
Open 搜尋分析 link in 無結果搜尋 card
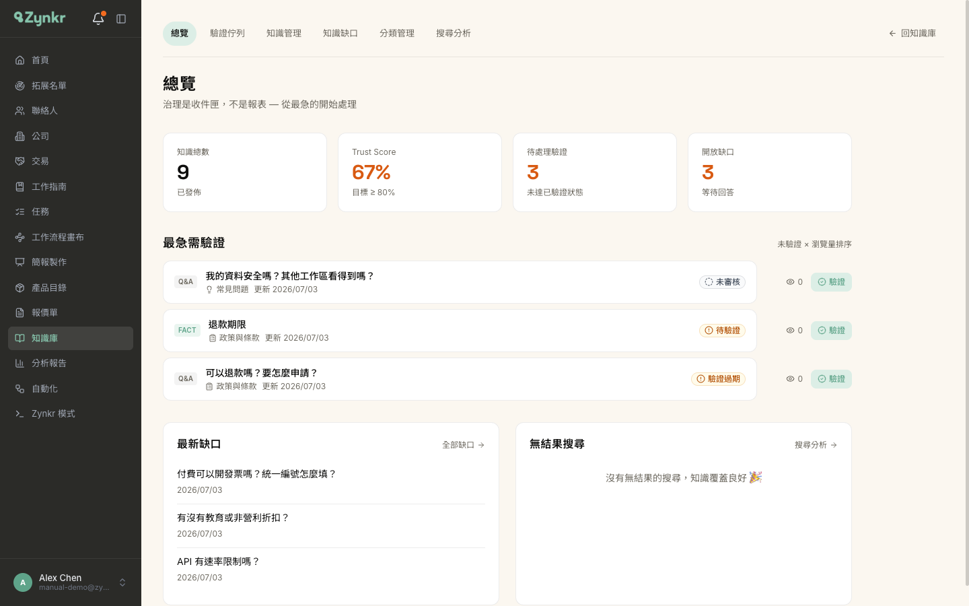[x=816, y=445]
